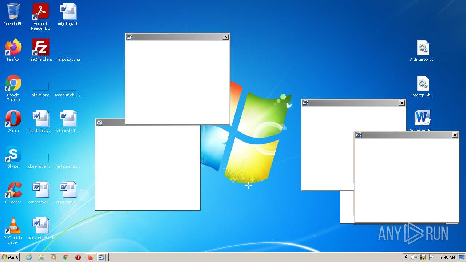Select the classholiday document icon
This screenshot has width=466, height=262.
coord(40,122)
